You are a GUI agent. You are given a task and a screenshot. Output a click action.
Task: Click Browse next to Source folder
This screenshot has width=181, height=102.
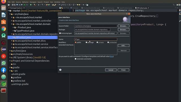point(124,26)
